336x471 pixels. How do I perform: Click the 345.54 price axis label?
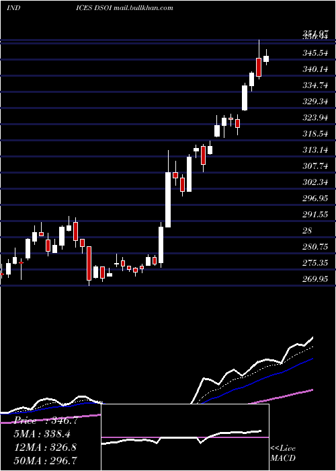coord(315,53)
